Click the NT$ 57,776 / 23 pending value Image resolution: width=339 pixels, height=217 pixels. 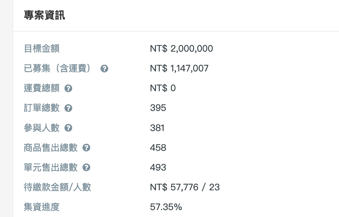tap(185, 187)
